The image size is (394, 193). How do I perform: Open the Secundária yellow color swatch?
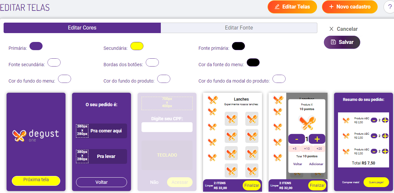coord(137,46)
